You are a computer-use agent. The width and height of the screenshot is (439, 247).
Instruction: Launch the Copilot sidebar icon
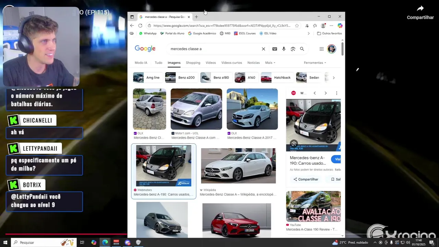(340, 25)
